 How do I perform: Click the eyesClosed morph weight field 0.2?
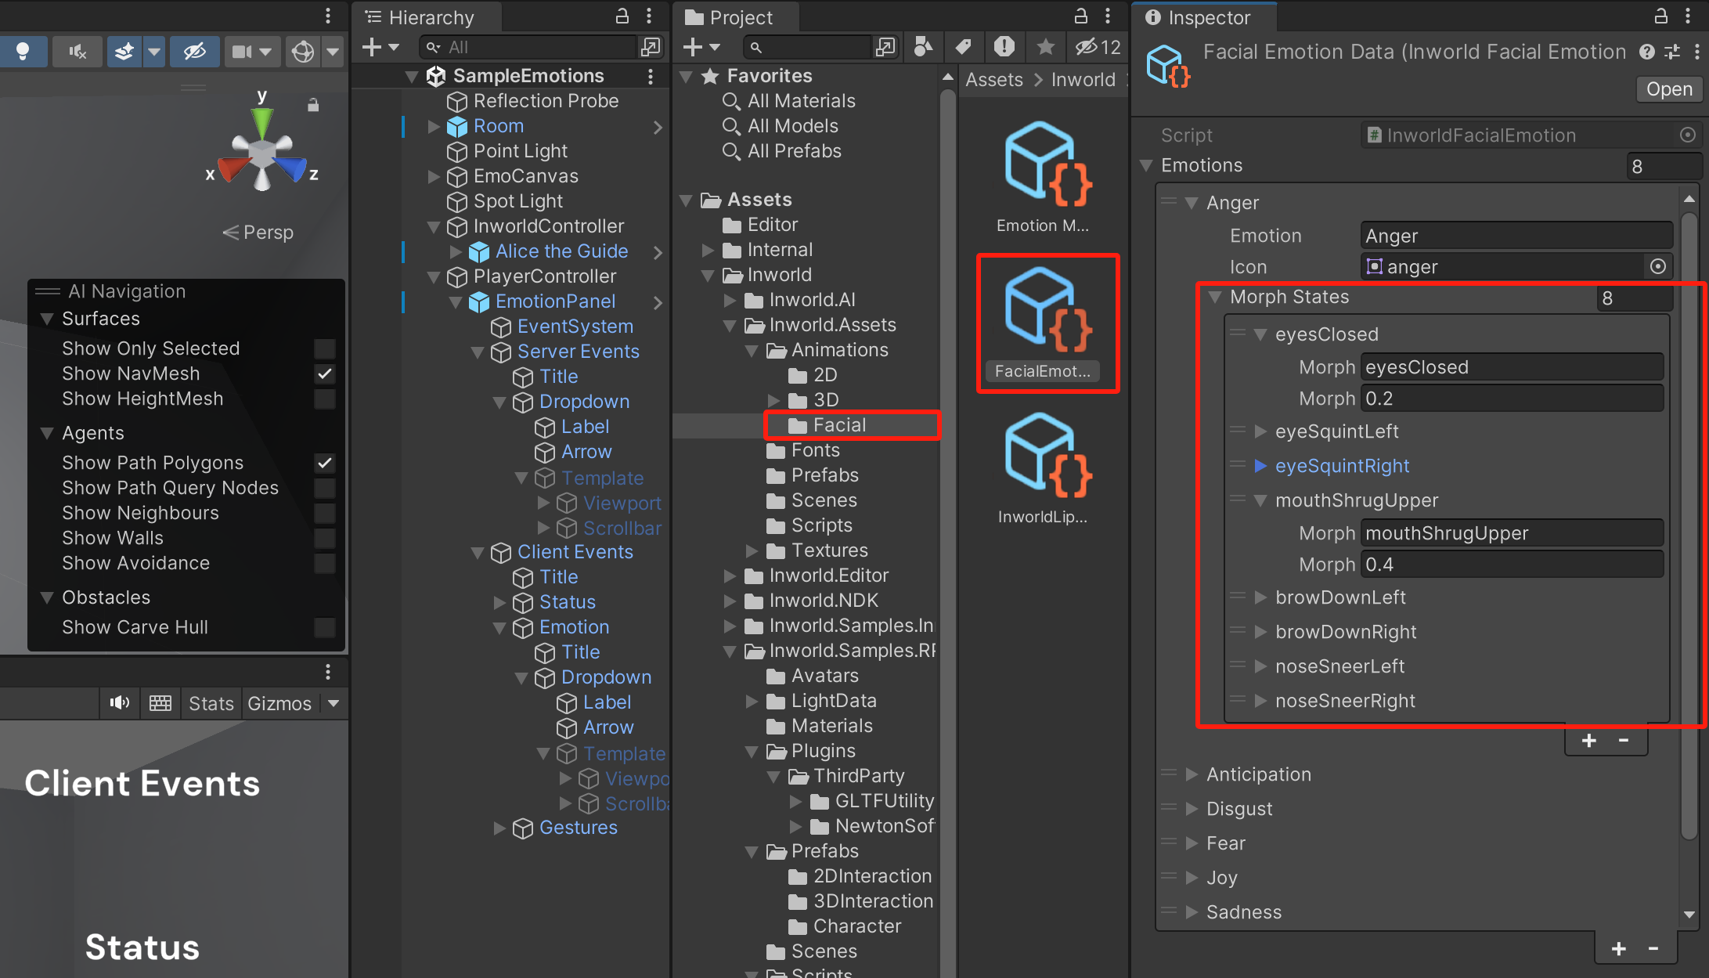tap(1512, 399)
